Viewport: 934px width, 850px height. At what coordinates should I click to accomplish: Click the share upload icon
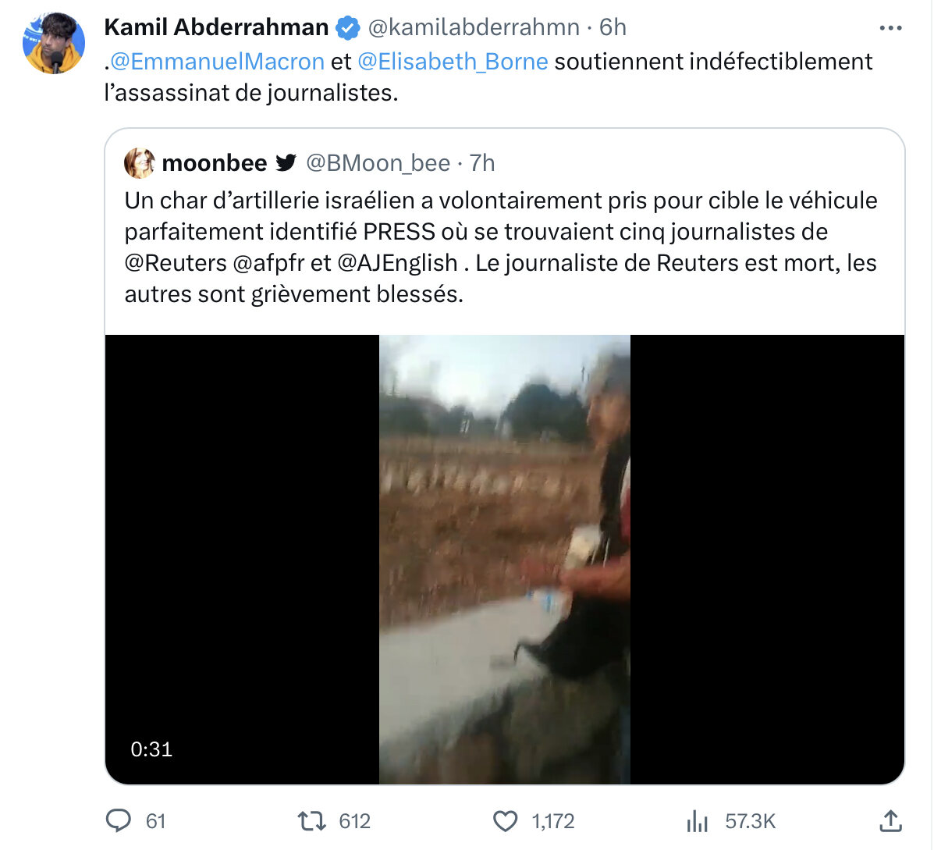(890, 821)
